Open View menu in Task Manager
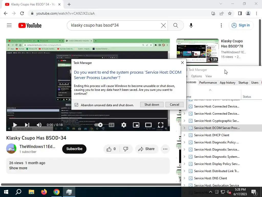Image resolution: width=262 pixels, height=197 pixels. [x=209, y=76]
